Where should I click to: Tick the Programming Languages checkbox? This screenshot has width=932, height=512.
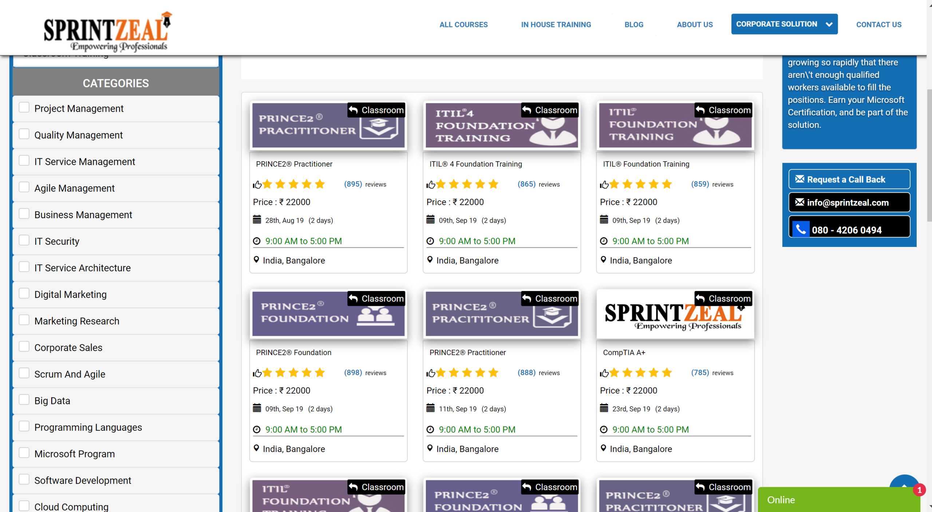click(x=24, y=426)
